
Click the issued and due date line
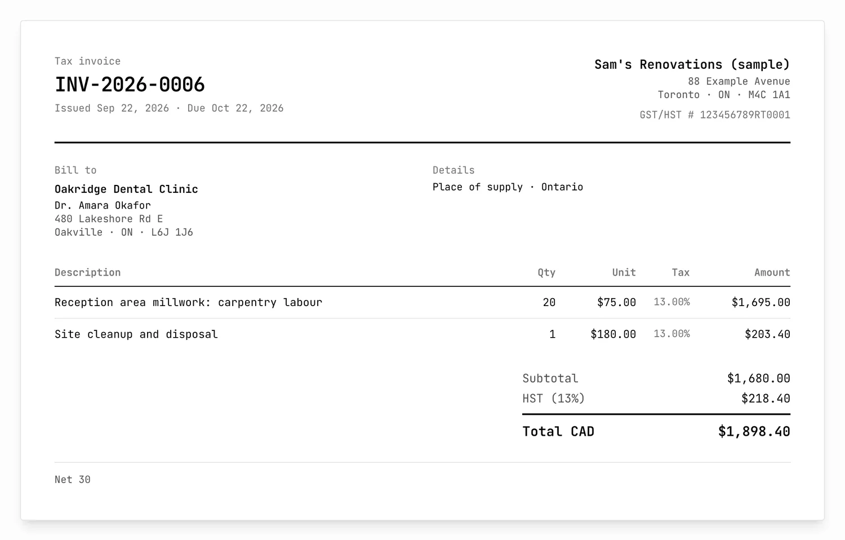[169, 108]
